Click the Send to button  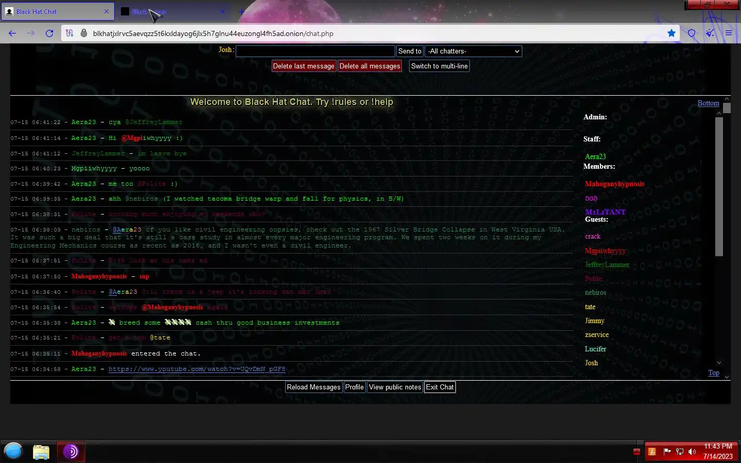pos(410,51)
